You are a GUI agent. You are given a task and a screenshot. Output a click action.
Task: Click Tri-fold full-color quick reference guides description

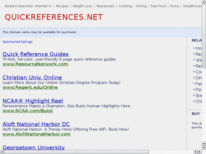(59, 59)
